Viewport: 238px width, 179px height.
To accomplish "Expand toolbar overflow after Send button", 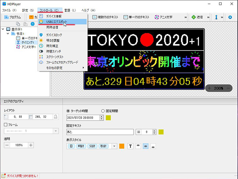I will click(x=208, y=17).
